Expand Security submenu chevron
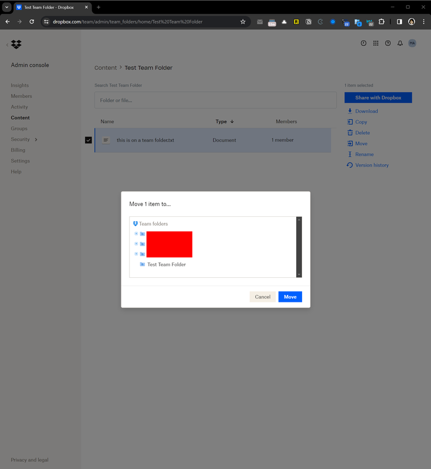Image resolution: width=431 pixels, height=469 pixels. click(x=36, y=140)
